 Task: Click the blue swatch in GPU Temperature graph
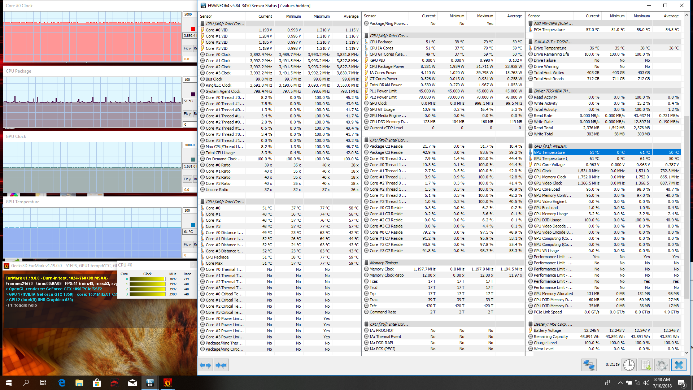193,225
